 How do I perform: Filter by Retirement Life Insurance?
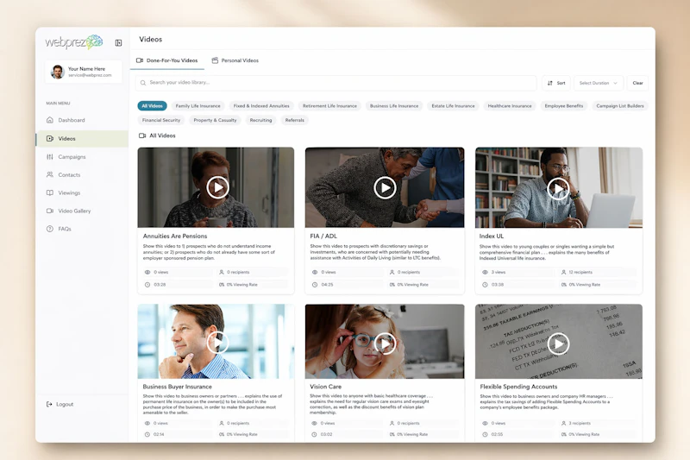coord(329,106)
